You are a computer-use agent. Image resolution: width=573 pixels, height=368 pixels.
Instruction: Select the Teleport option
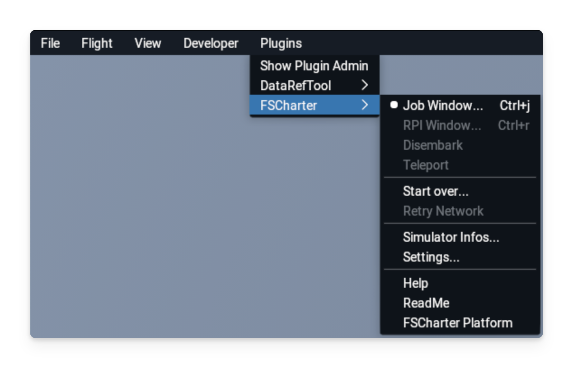[426, 165]
